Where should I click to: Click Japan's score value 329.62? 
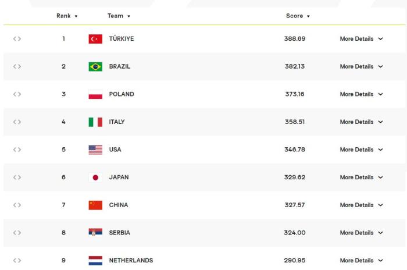click(x=295, y=177)
